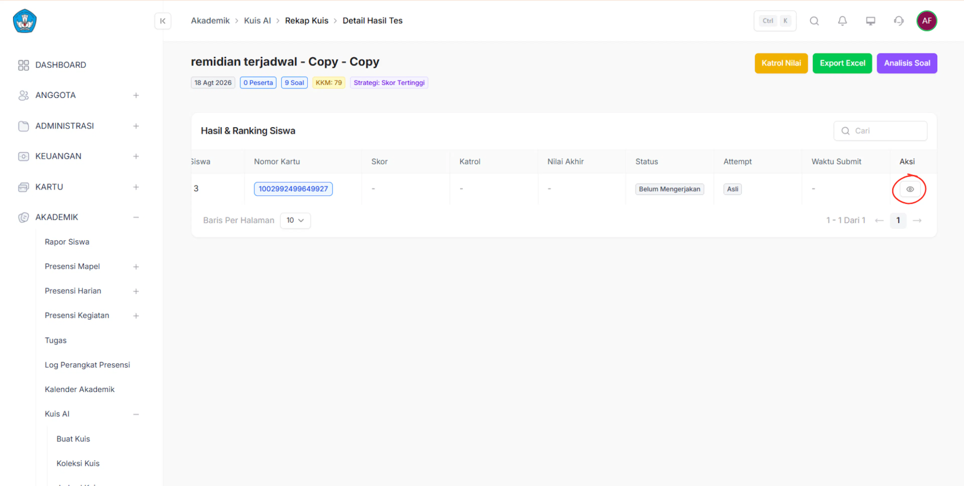Click the Status column header
The height and width of the screenshot is (486, 964).
click(x=646, y=162)
